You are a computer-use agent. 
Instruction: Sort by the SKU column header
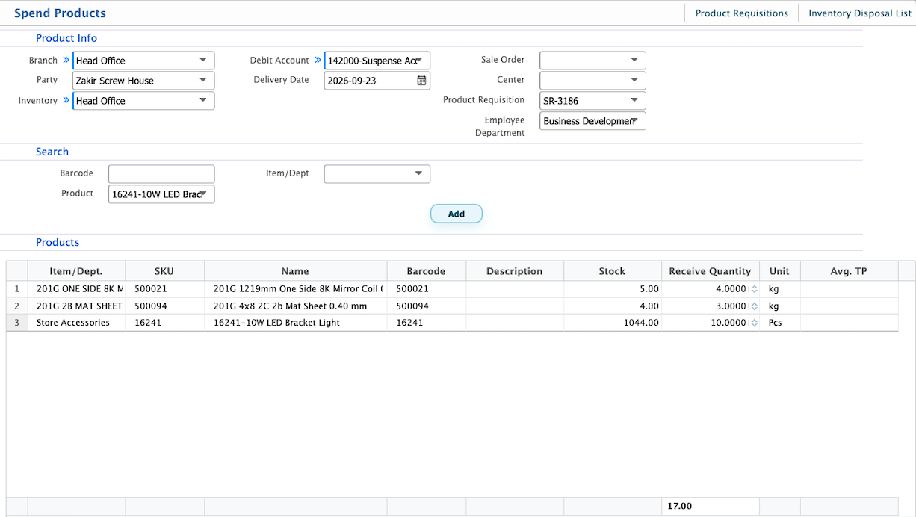point(164,271)
